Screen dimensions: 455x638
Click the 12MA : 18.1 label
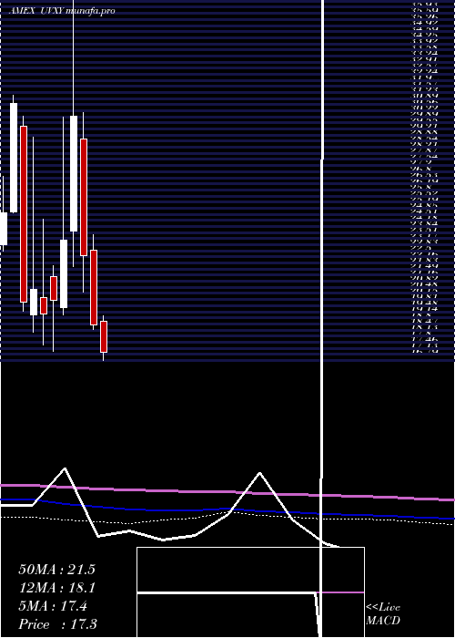[56, 588]
